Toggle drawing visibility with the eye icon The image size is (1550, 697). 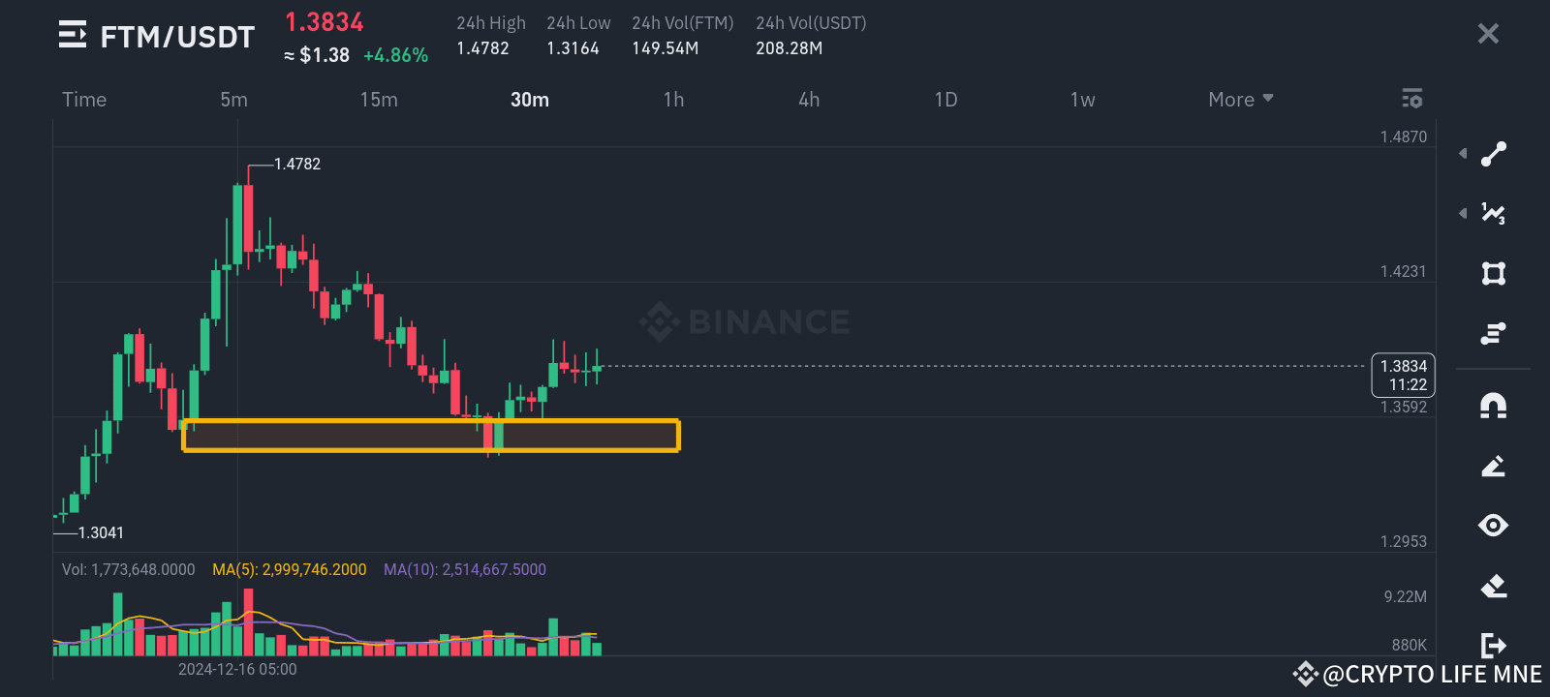(x=1493, y=526)
